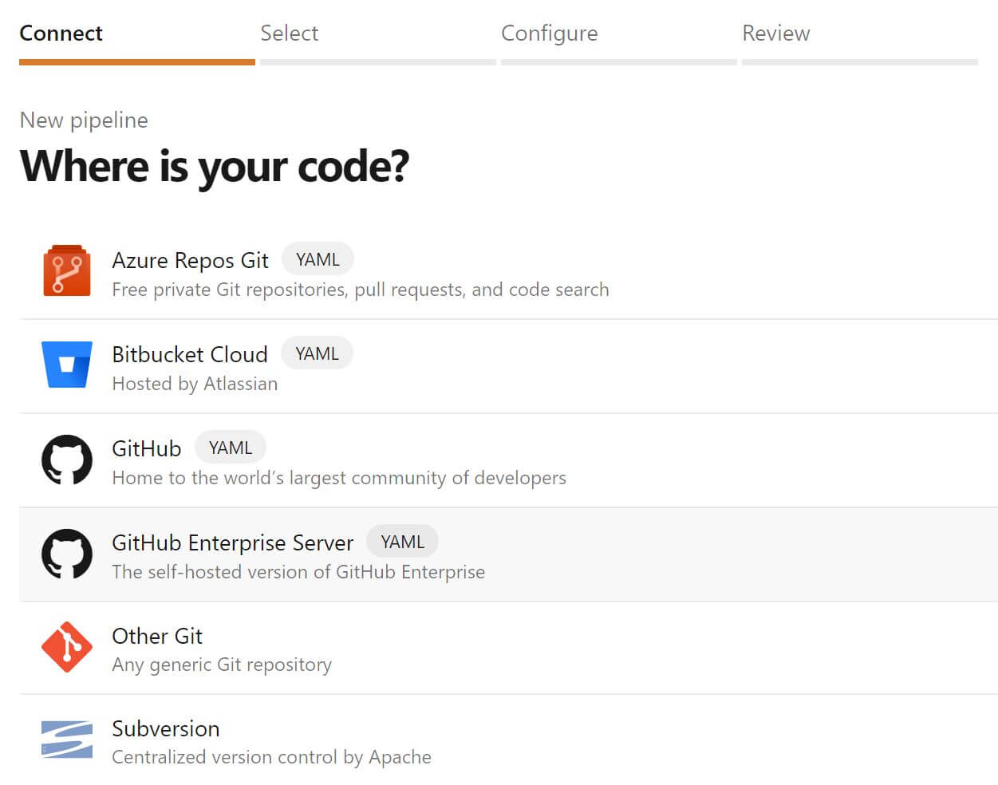Click the Subversion logo icon
998x785 pixels.
tap(67, 740)
